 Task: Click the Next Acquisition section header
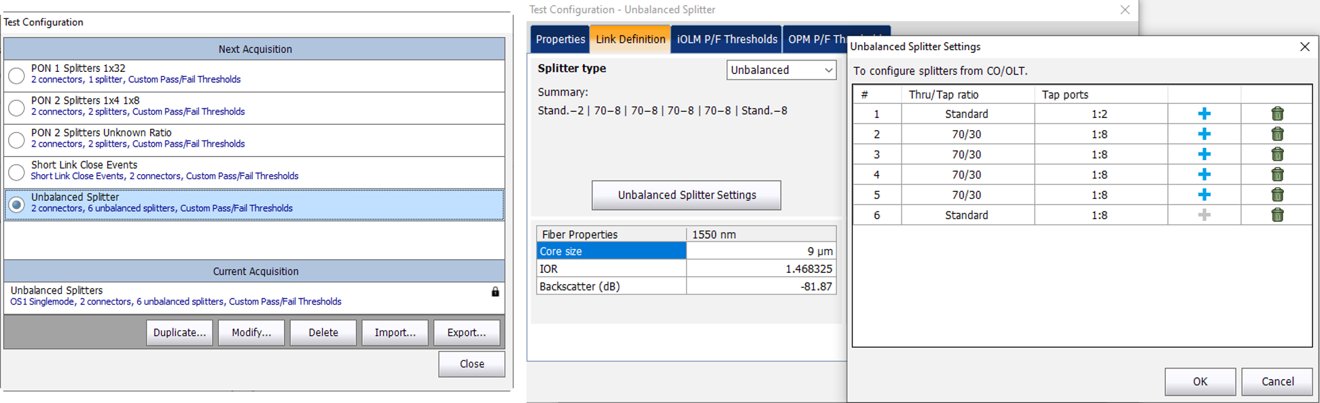point(255,49)
